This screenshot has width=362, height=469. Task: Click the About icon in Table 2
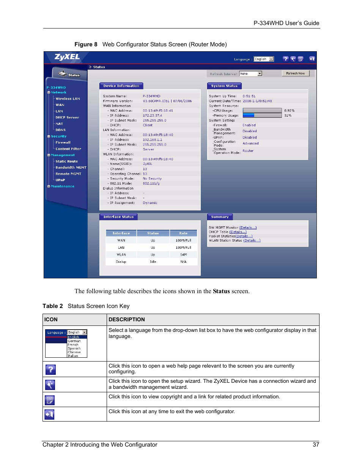coord(50,400)
